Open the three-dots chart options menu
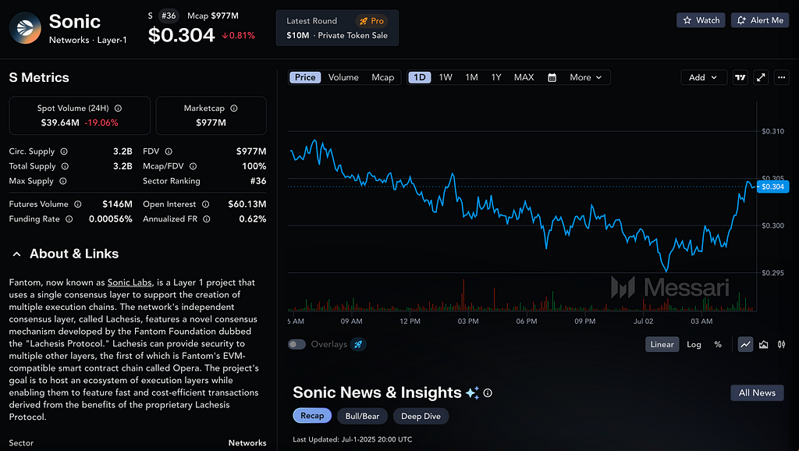799x451 pixels. tap(781, 77)
